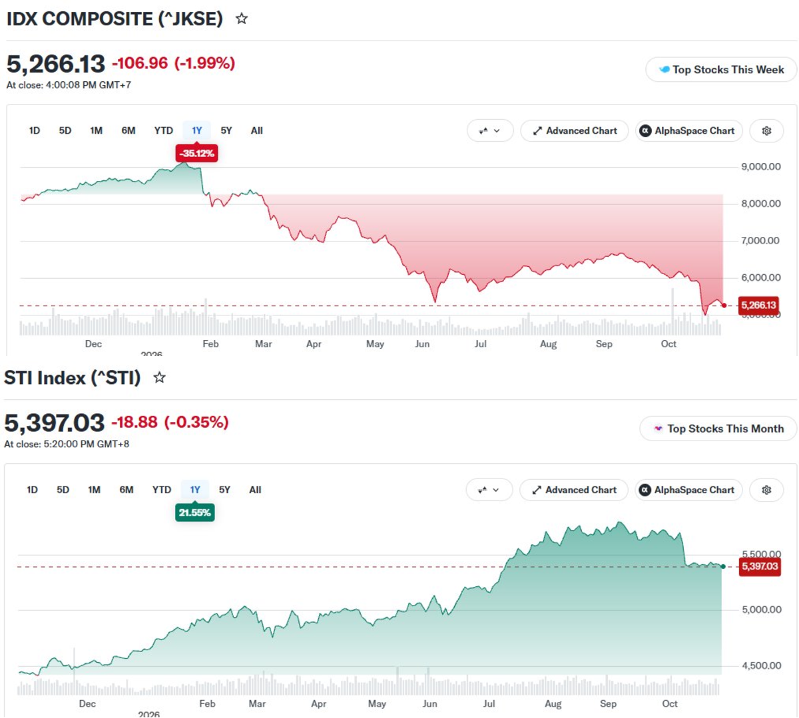799x718 pixels.
Task: Select 5D range on STI Index chart
Action: [x=63, y=489]
